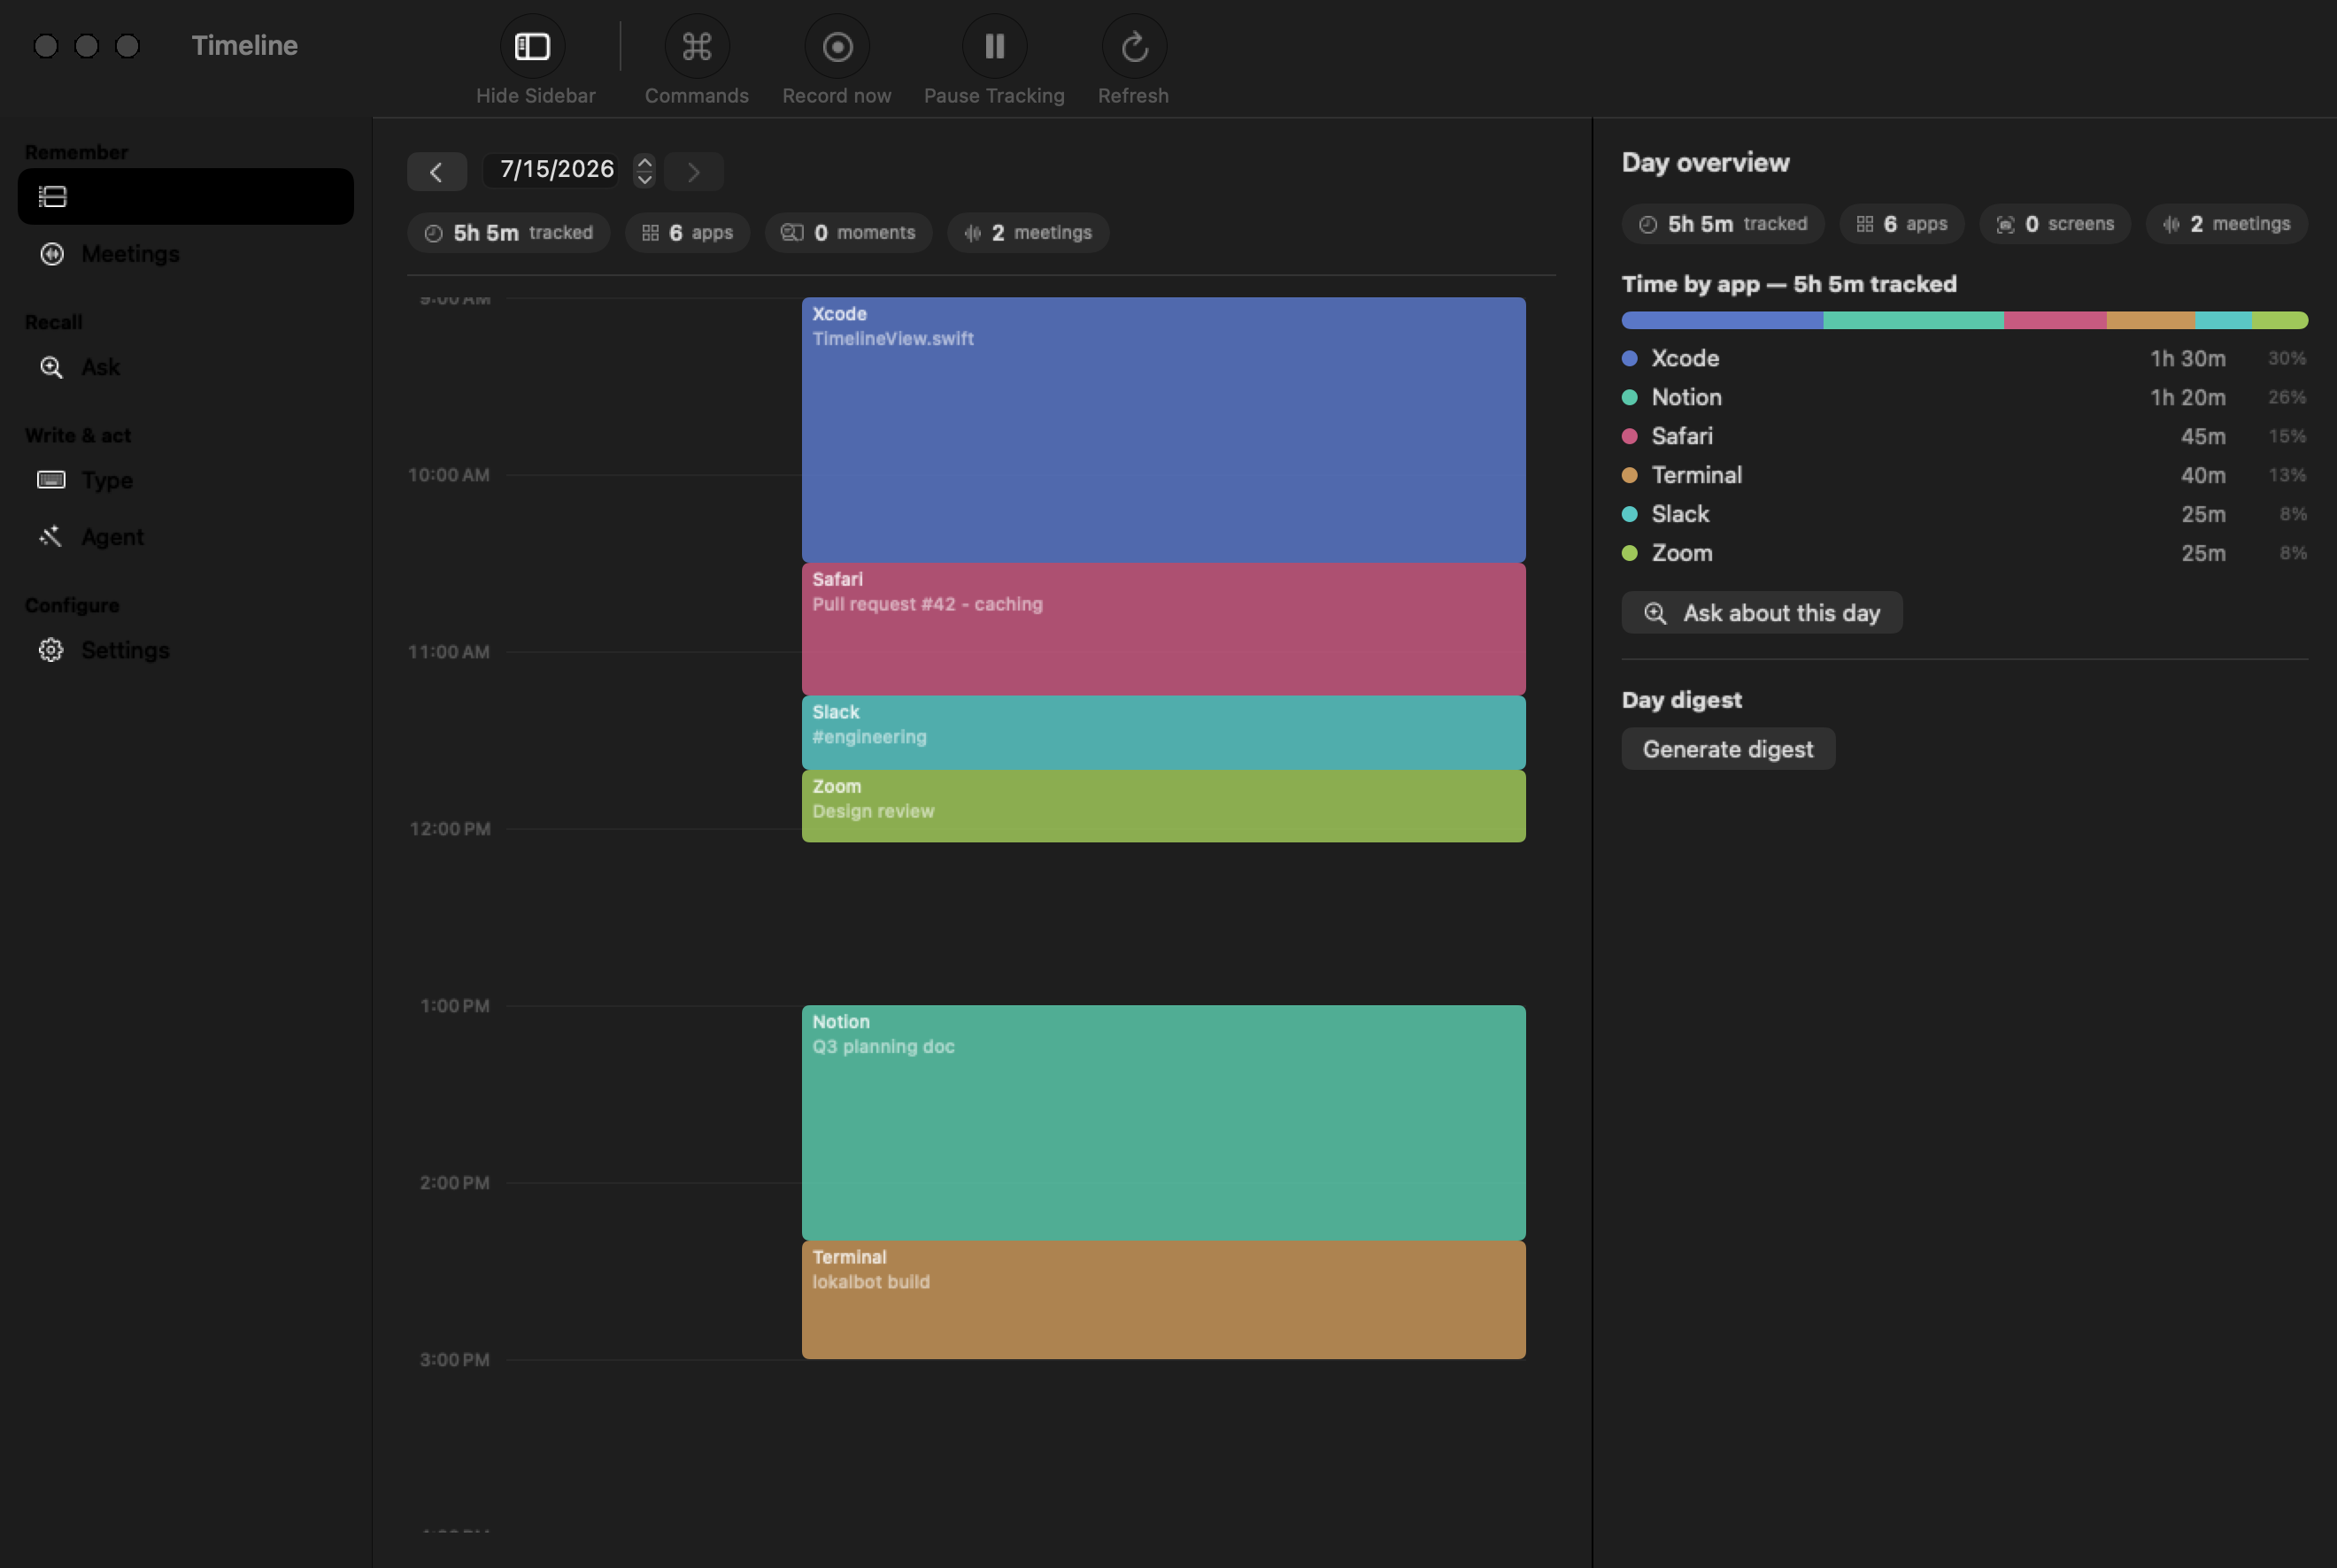Click the Slack row in Time by app
This screenshot has width=2337, height=1568.
pyautogui.click(x=1965, y=514)
